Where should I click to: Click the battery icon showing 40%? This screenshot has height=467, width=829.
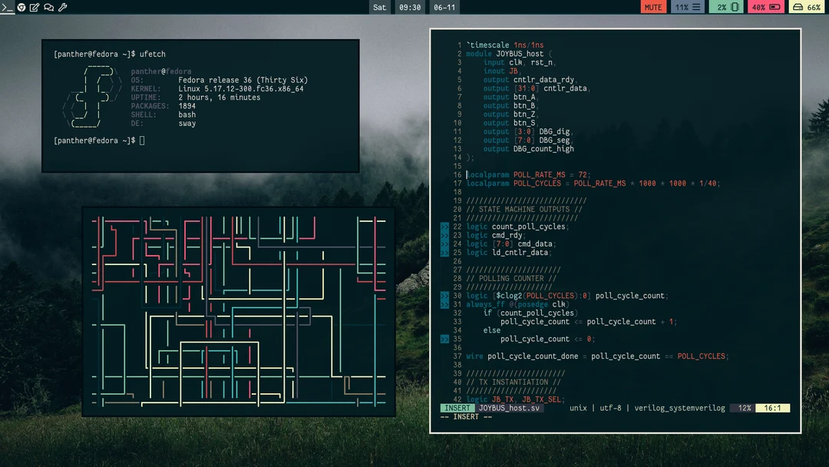766,7
